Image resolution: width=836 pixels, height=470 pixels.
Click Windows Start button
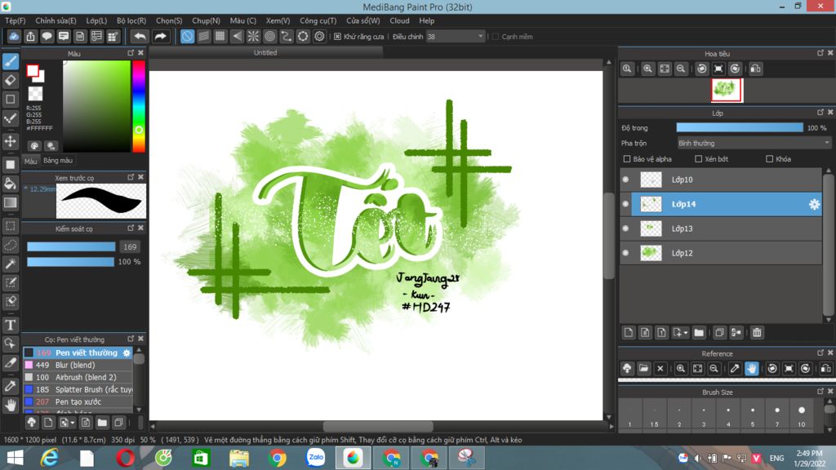15,458
